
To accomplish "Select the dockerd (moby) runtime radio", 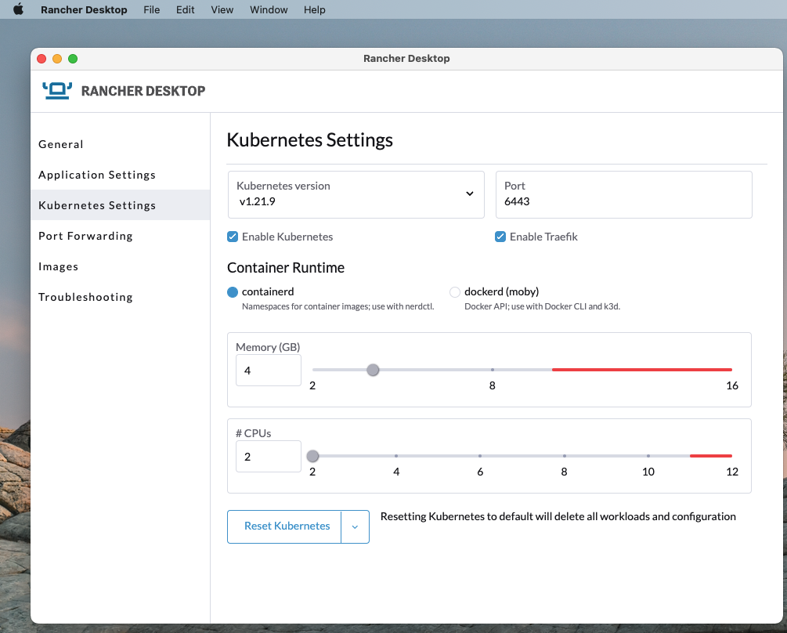I will click(455, 292).
